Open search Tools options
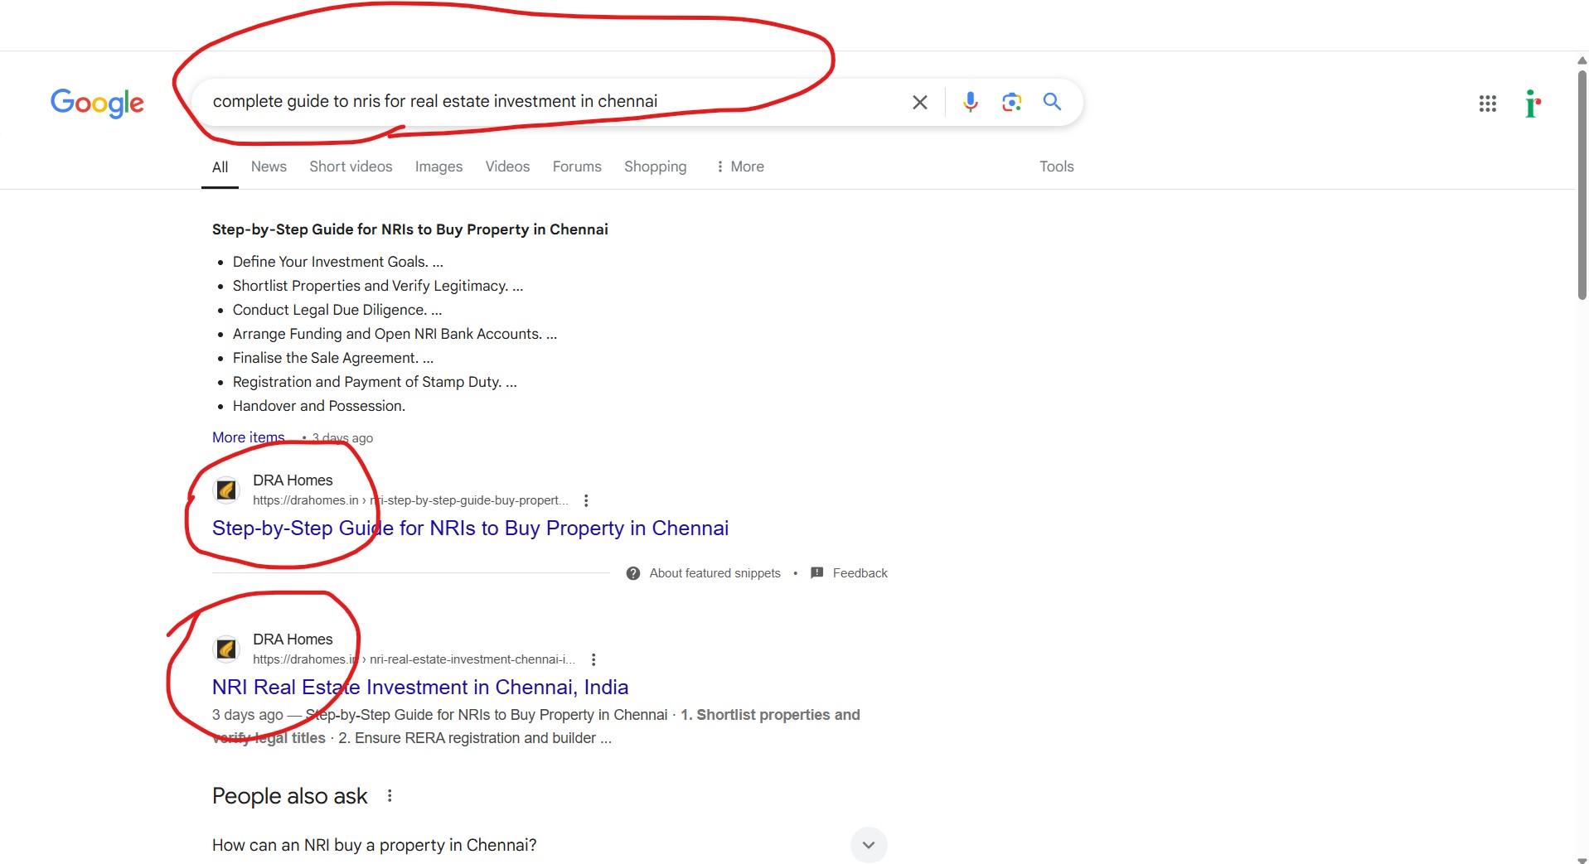 1056,167
